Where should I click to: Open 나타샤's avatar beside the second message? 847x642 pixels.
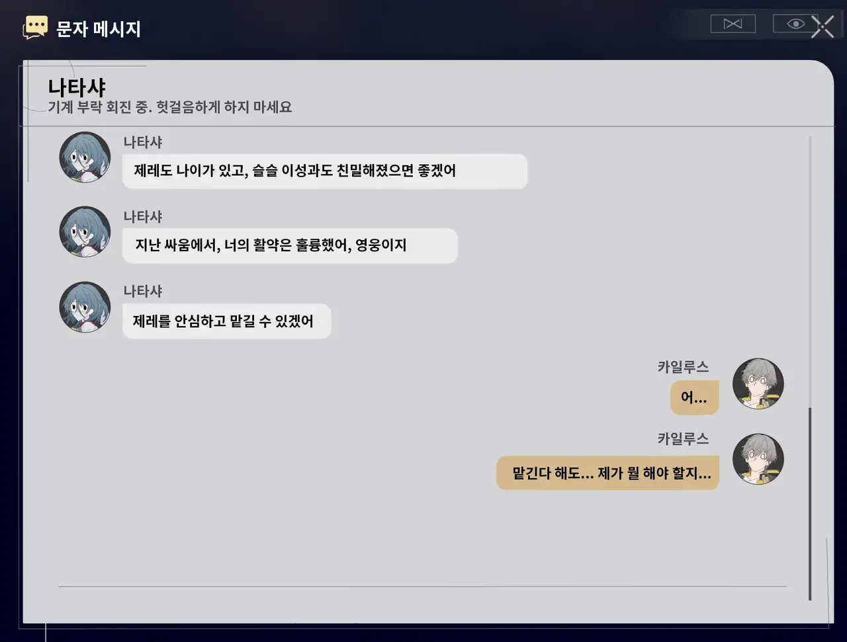[85, 231]
